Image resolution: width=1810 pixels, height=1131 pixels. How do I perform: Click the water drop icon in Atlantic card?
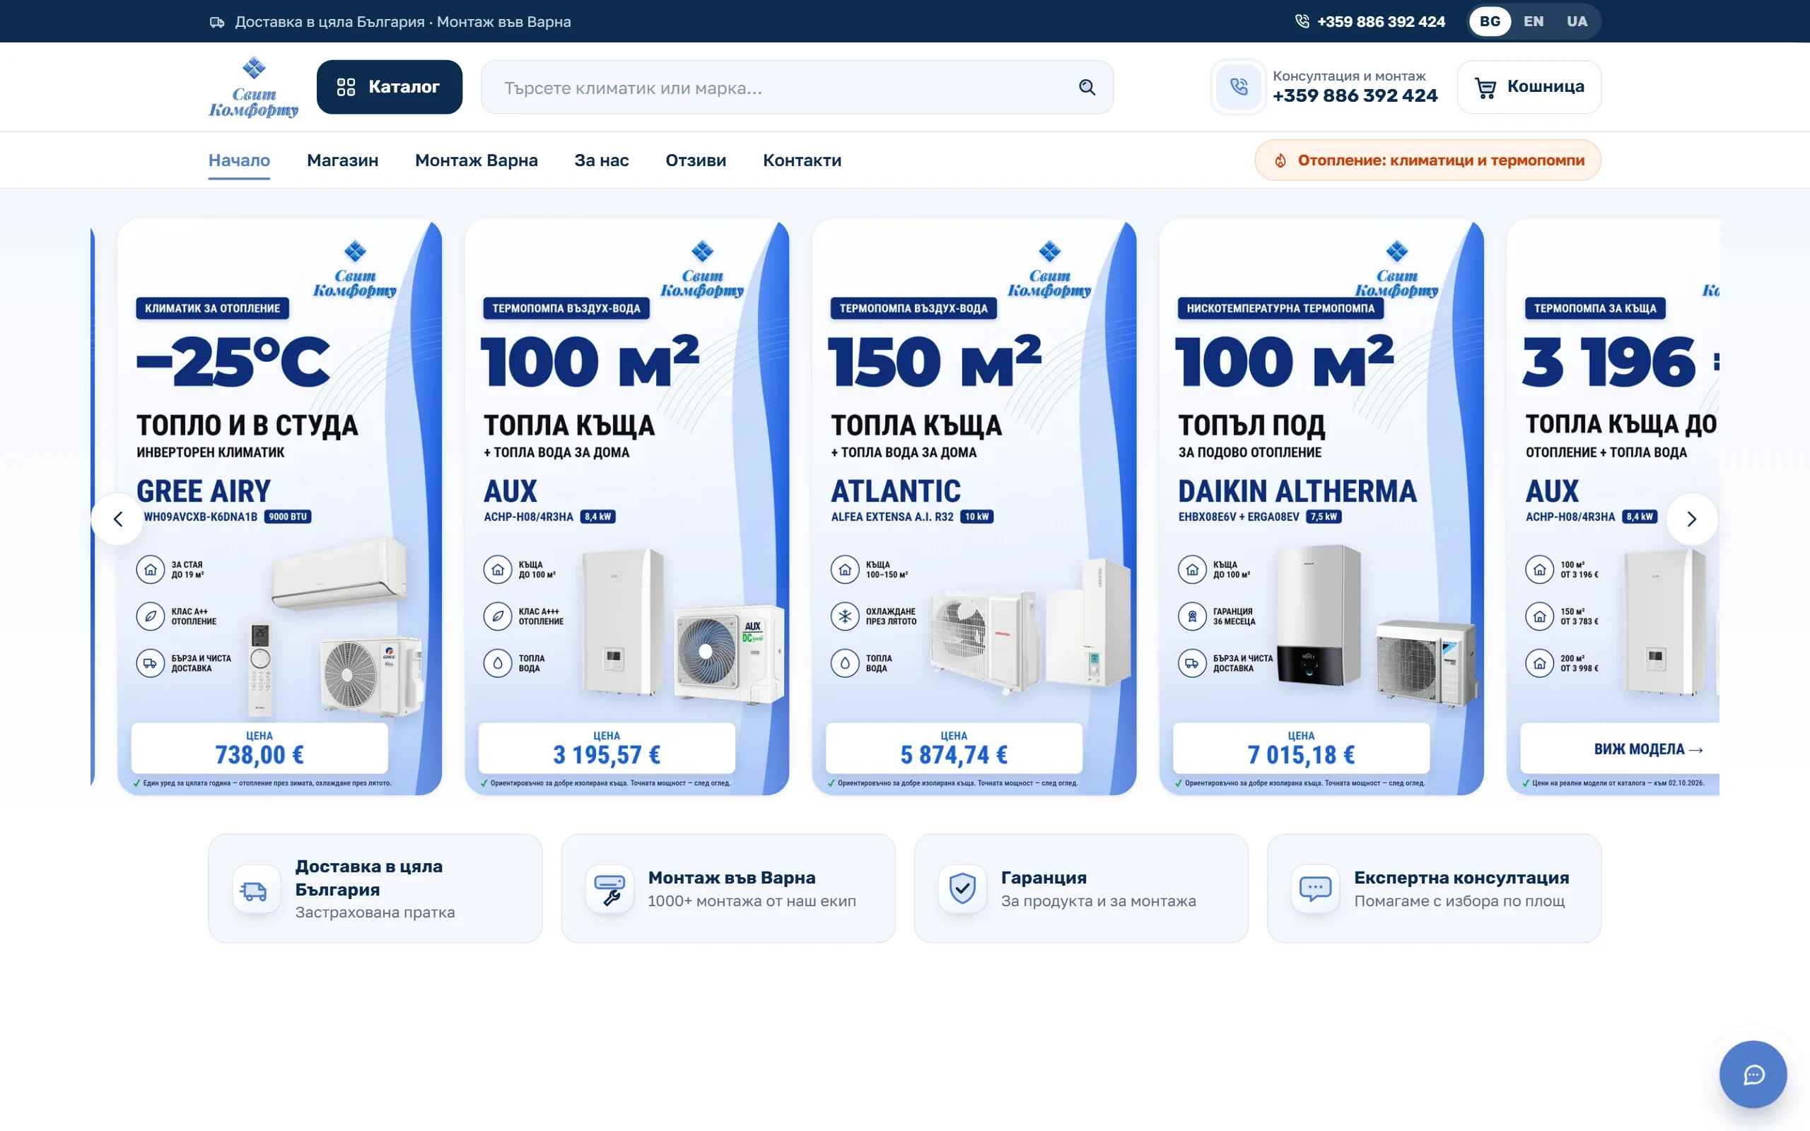pos(844,663)
